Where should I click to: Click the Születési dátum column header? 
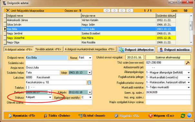pyautogui.click(x=166, y=16)
